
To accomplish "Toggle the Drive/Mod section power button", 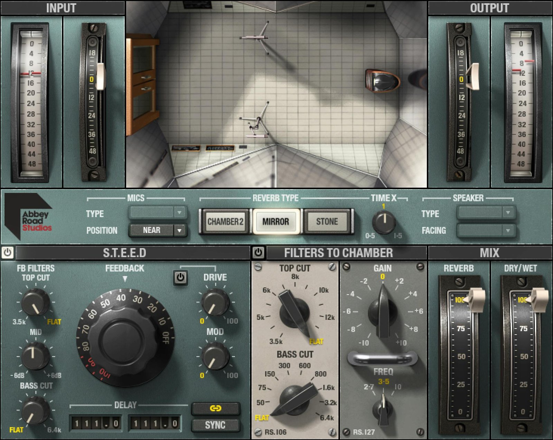I will point(180,277).
